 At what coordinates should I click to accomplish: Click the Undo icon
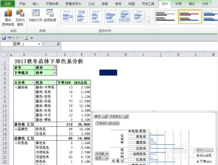click(x=9, y=38)
